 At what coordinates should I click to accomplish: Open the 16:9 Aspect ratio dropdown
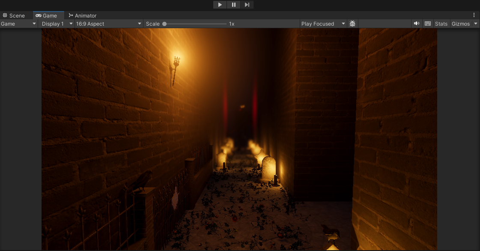click(x=108, y=24)
